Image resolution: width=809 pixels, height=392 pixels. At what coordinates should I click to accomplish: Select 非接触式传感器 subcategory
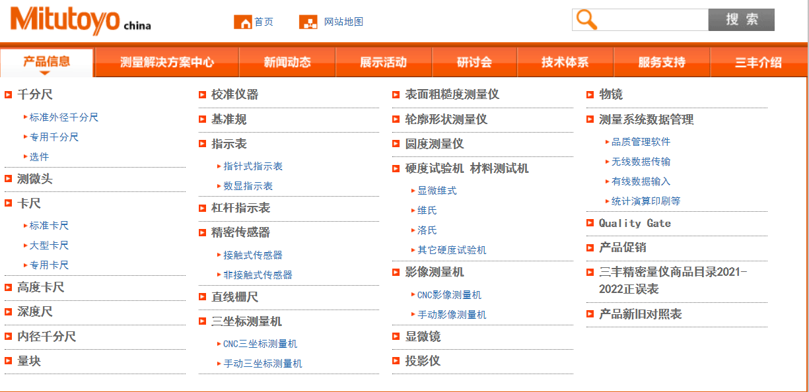pos(258,275)
